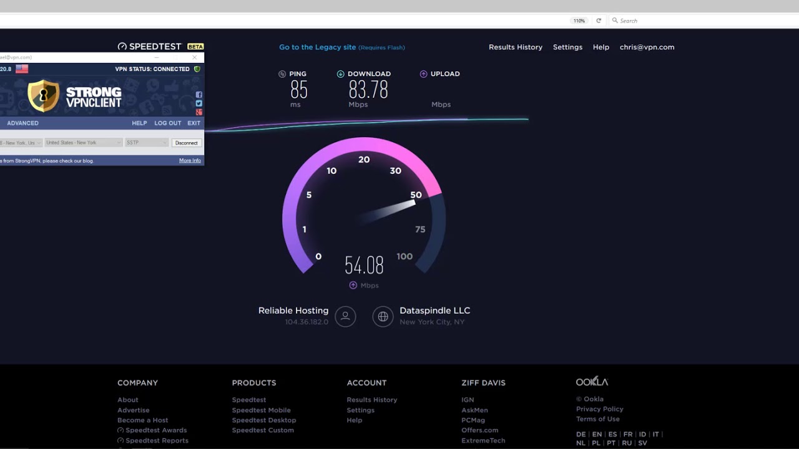
Task: Click Speedtest Mobile in Products footer
Action: pyautogui.click(x=262, y=410)
